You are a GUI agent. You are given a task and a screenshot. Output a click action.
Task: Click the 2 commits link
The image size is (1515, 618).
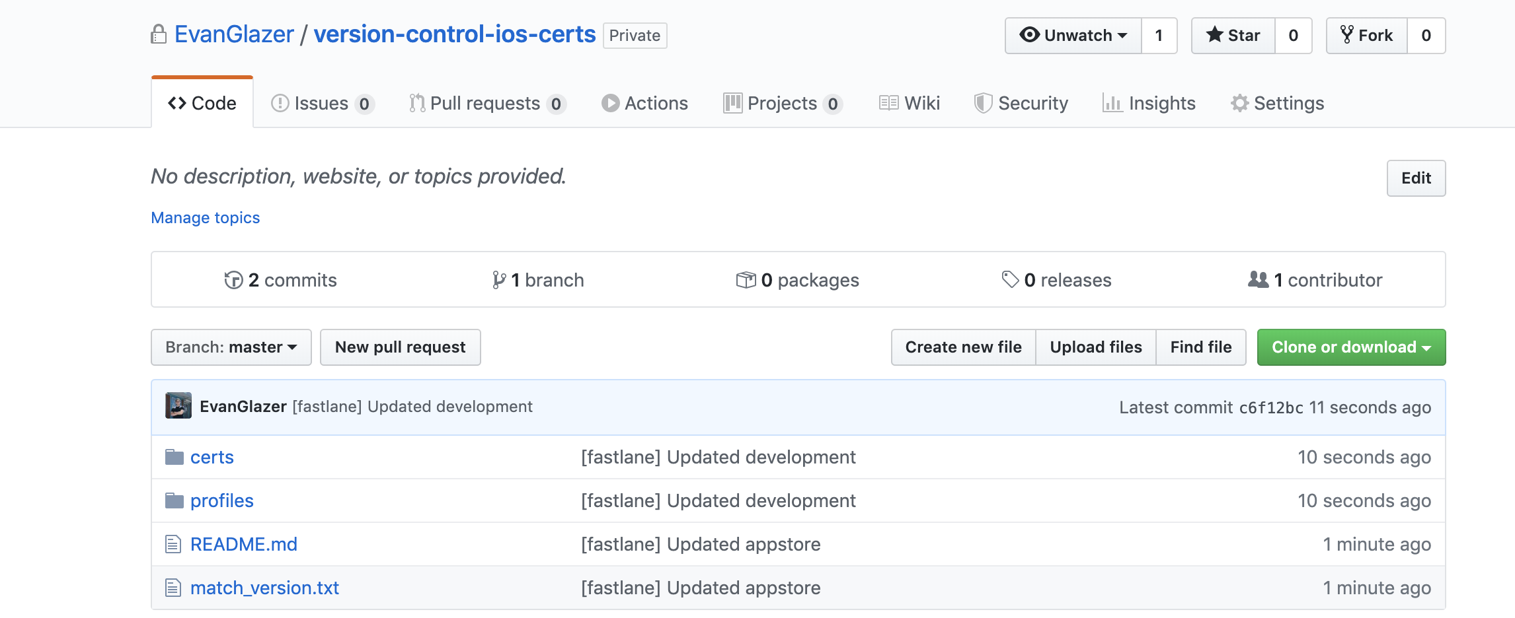pyautogui.click(x=281, y=280)
